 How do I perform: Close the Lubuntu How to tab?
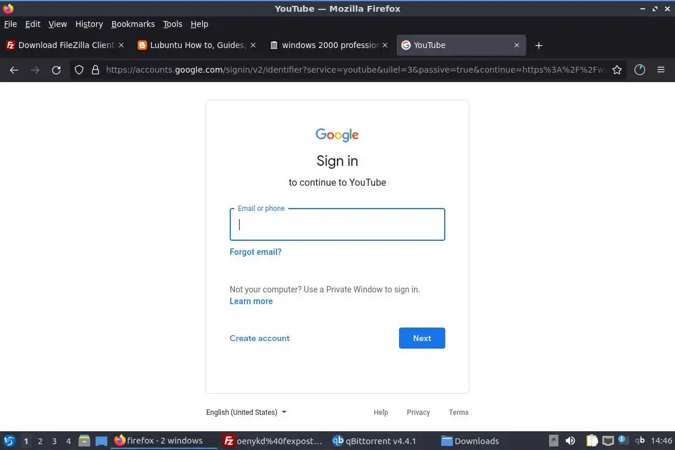pyautogui.click(x=253, y=45)
